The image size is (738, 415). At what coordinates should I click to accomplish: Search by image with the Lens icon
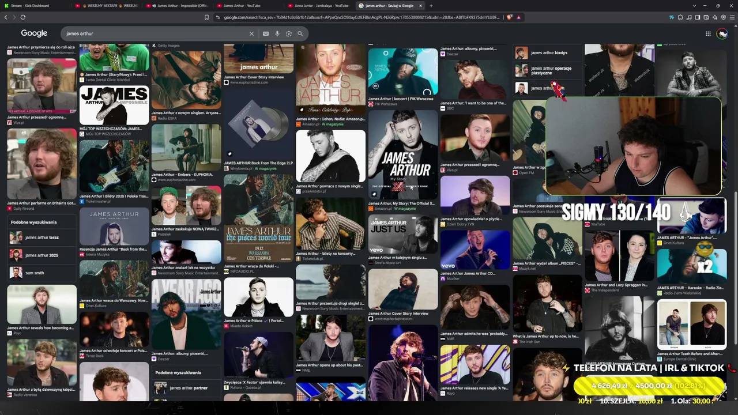(x=289, y=33)
